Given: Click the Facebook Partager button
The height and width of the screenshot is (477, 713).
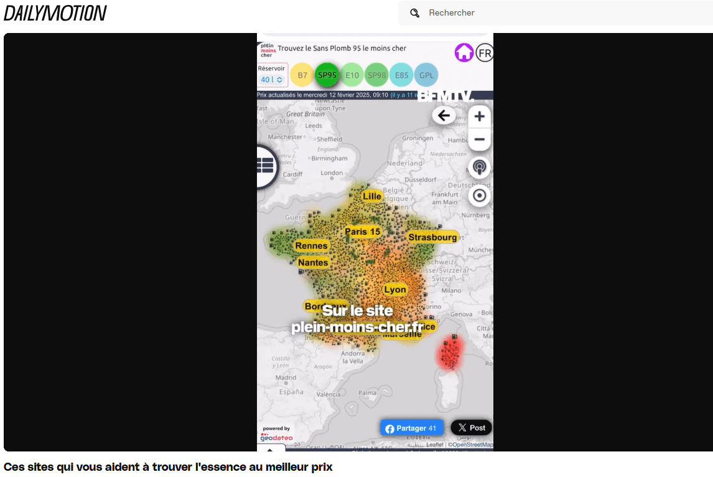Looking at the screenshot, I should (411, 428).
